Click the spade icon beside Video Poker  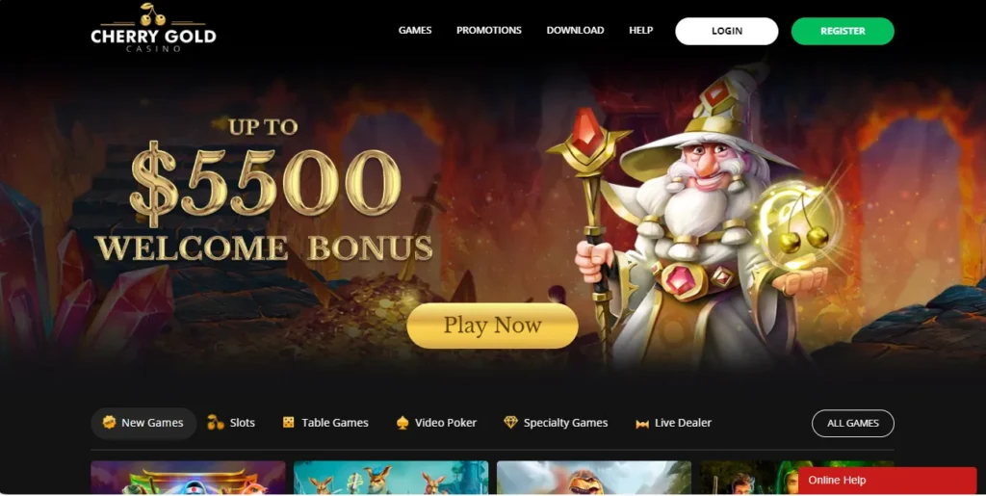coord(402,423)
